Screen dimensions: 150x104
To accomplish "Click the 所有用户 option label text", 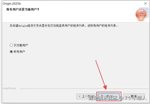I will coord(19,52).
